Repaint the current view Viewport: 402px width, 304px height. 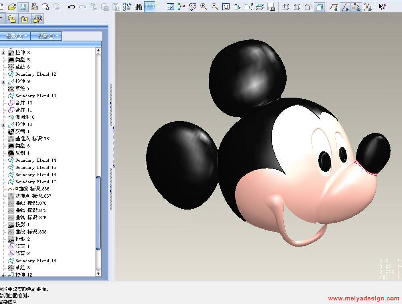click(170, 7)
